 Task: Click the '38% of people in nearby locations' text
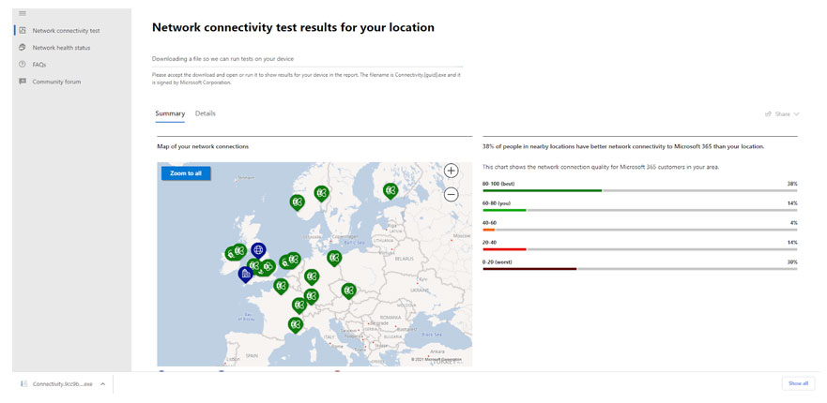click(623, 146)
